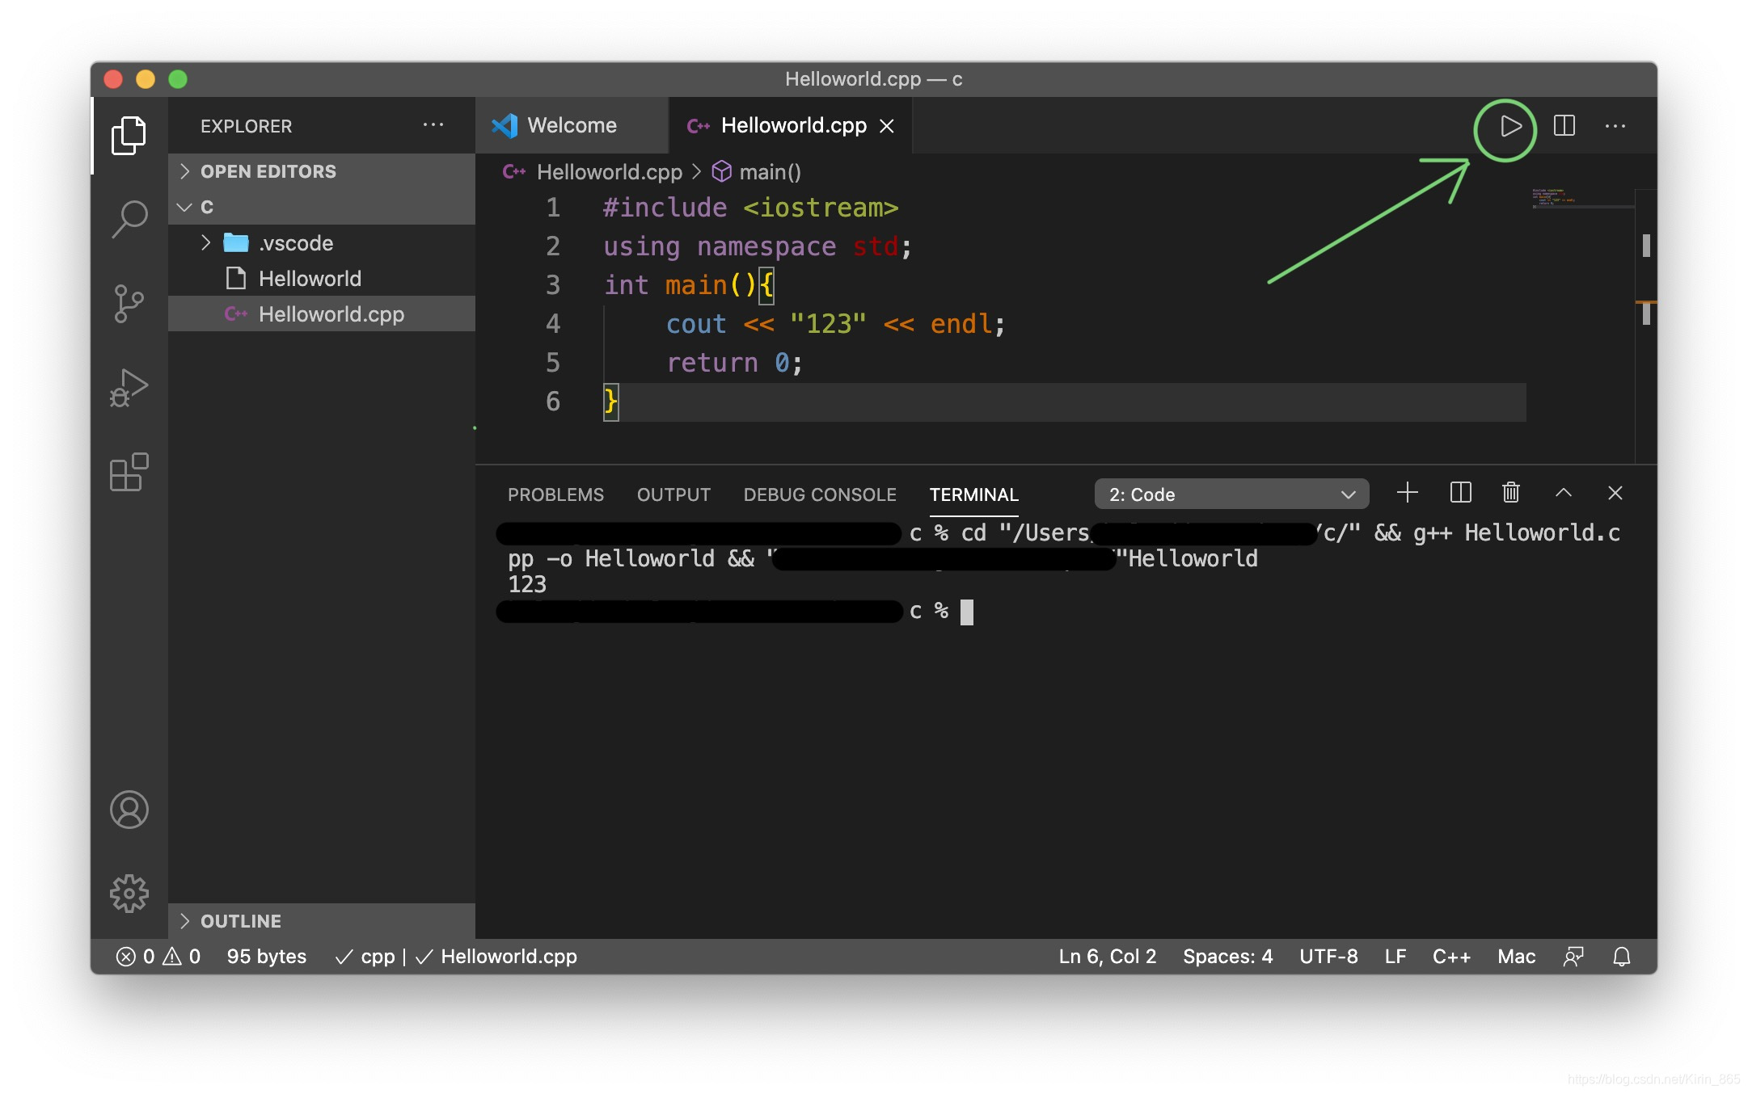The height and width of the screenshot is (1094, 1748).
Task: Expand the OUTLINE section
Action: [x=241, y=921]
